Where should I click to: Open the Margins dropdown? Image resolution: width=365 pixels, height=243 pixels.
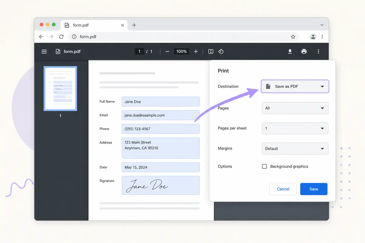295,149
